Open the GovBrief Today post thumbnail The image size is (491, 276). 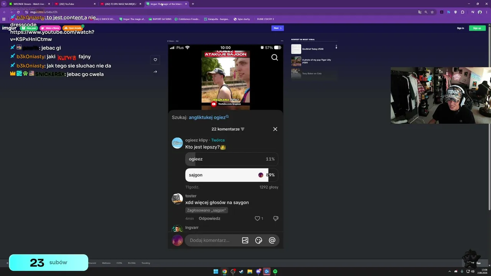point(296,49)
